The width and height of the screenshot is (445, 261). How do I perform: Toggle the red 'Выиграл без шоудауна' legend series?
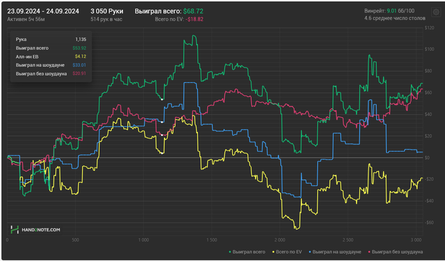395,251
